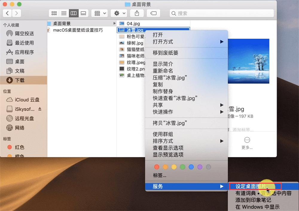The height and width of the screenshot is (211, 299).
Task: Click the snow image preview thumbnail
Action: 248,61
